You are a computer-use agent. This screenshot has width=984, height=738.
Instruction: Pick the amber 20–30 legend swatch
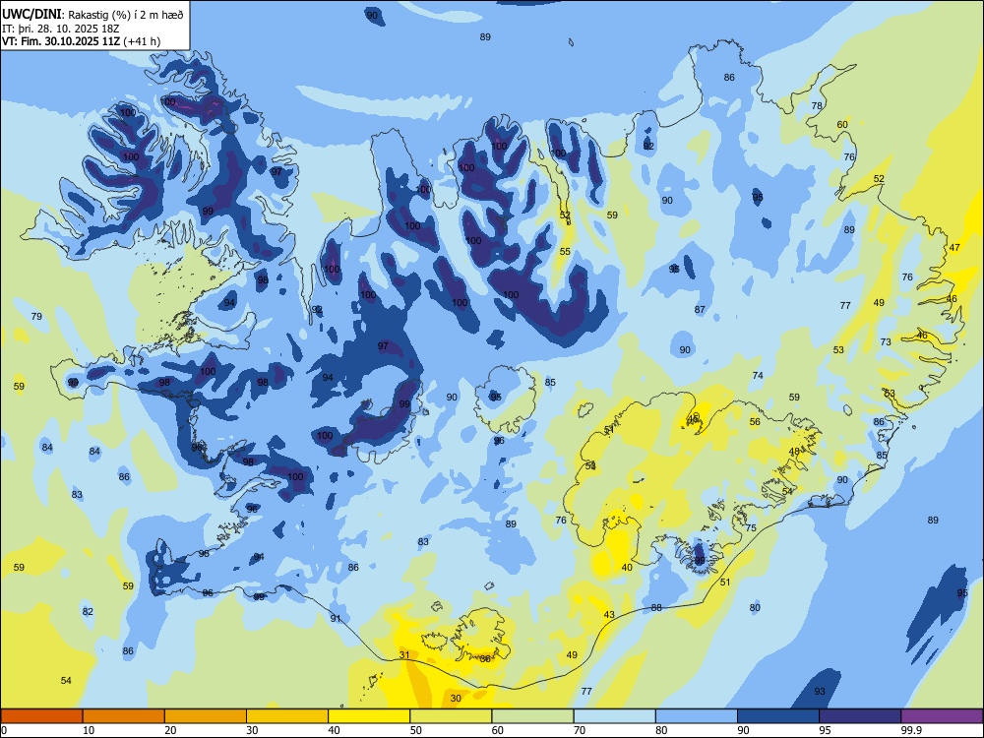[x=206, y=716]
